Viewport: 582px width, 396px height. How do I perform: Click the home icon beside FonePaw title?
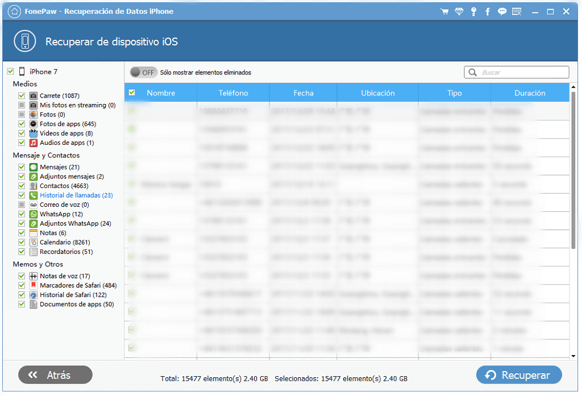click(x=14, y=11)
